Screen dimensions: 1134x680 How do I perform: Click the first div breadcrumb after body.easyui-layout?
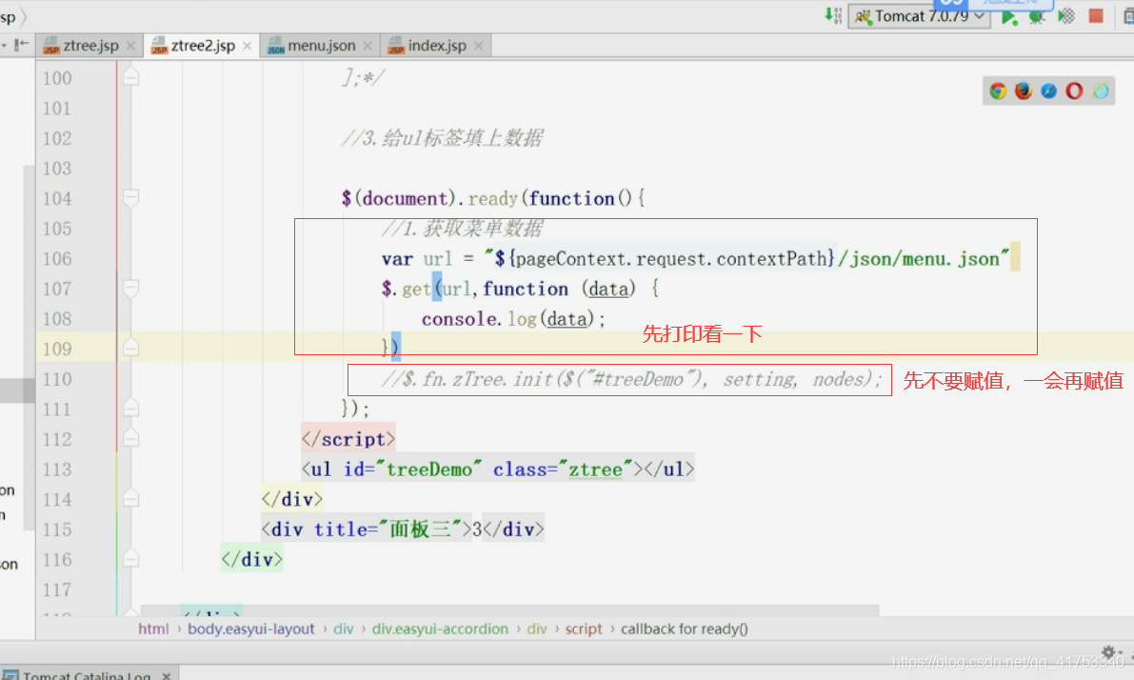[344, 629]
